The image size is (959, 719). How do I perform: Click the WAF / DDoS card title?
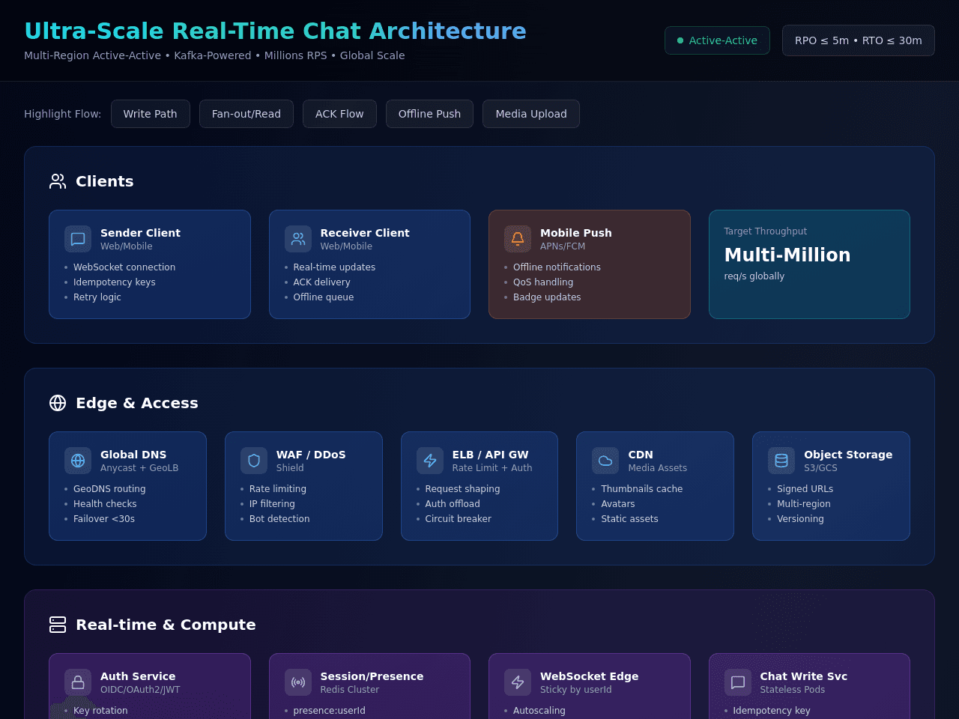(311, 455)
